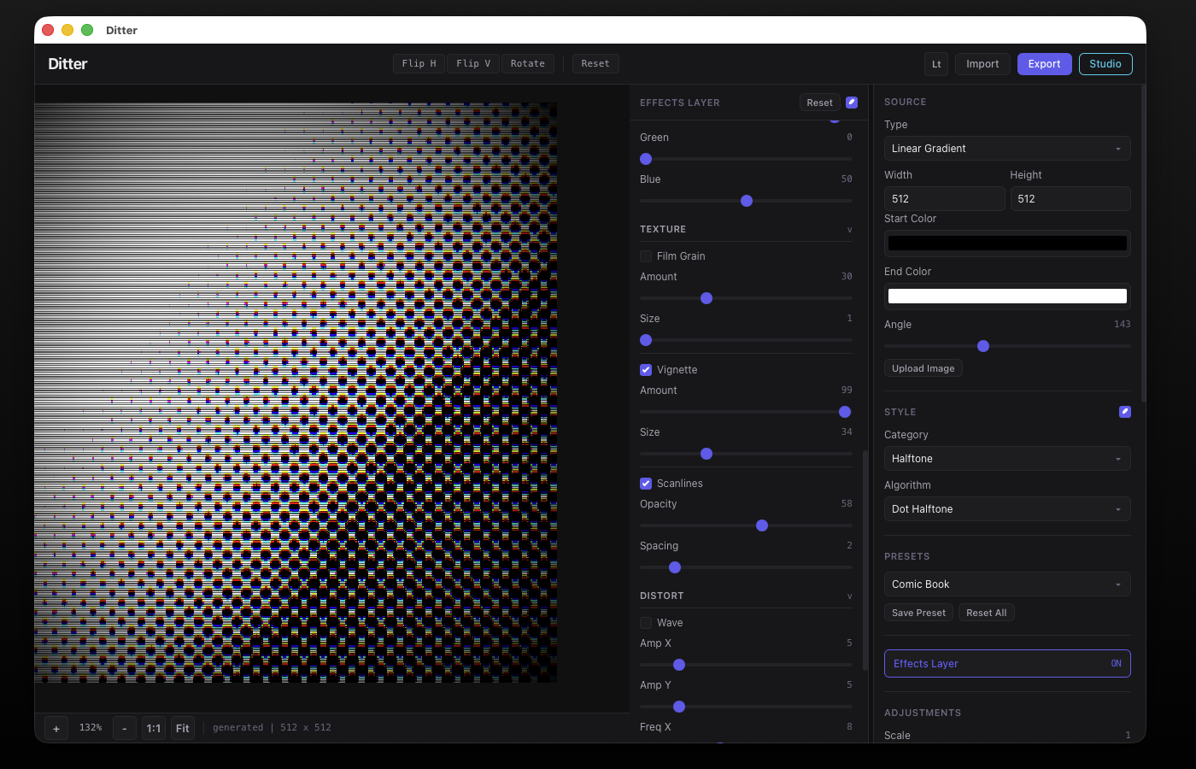
Task: Open the source Type dropdown
Action: coord(1006,149)
